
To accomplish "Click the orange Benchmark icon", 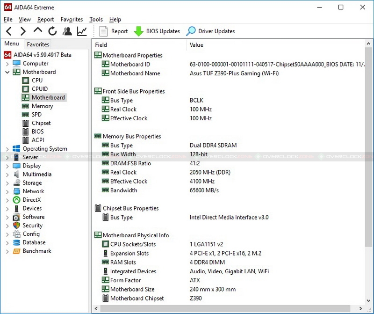I will click(16, 251).
